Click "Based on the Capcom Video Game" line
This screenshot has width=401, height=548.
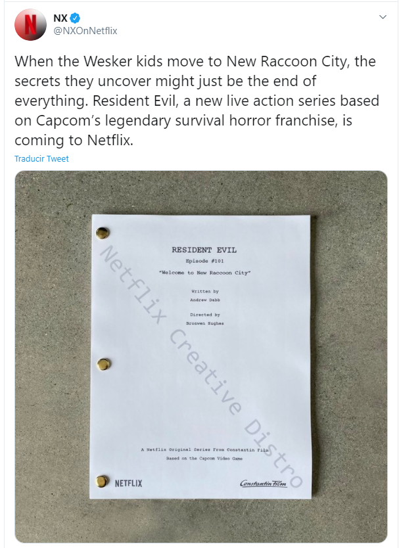[203, 458]
